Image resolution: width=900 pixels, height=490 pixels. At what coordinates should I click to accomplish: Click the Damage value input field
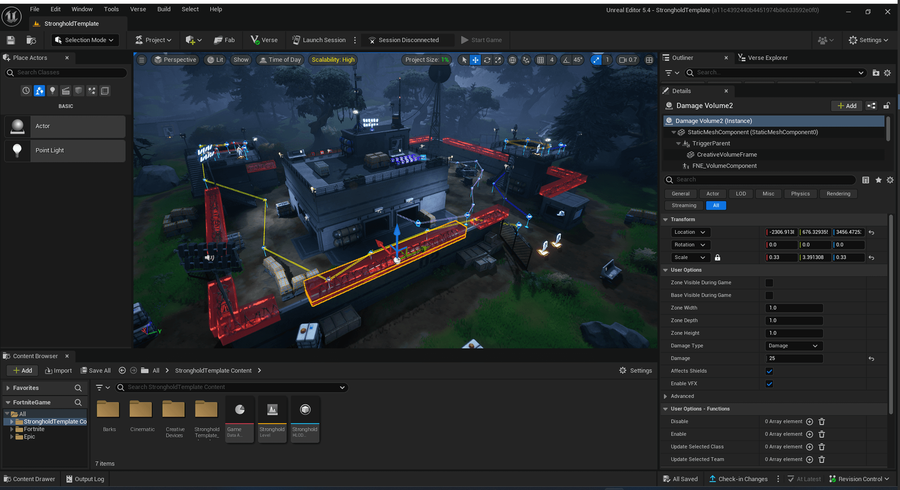click(793, 358)
